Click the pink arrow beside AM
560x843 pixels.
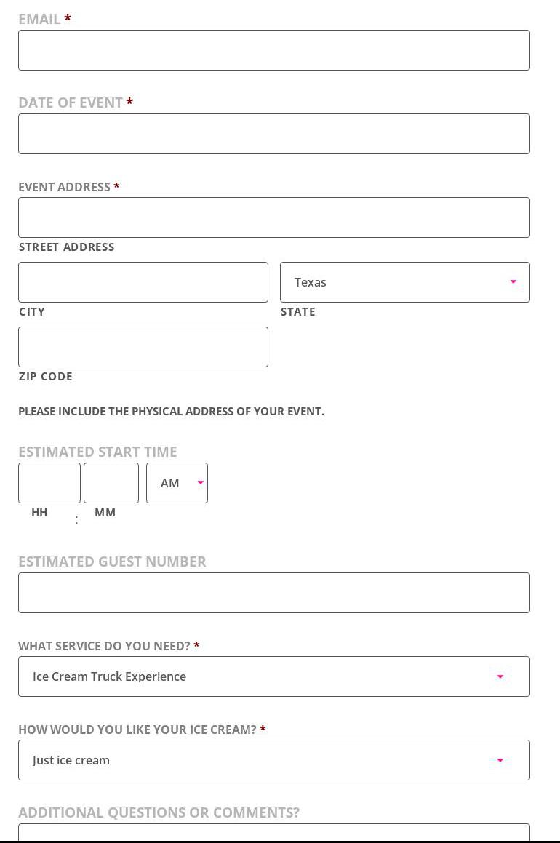[200, 483]
